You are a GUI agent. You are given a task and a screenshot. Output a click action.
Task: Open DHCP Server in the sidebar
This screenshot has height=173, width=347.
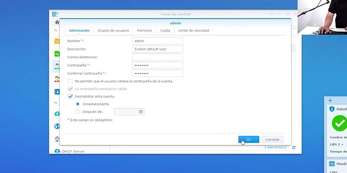(x=69, y=151)
